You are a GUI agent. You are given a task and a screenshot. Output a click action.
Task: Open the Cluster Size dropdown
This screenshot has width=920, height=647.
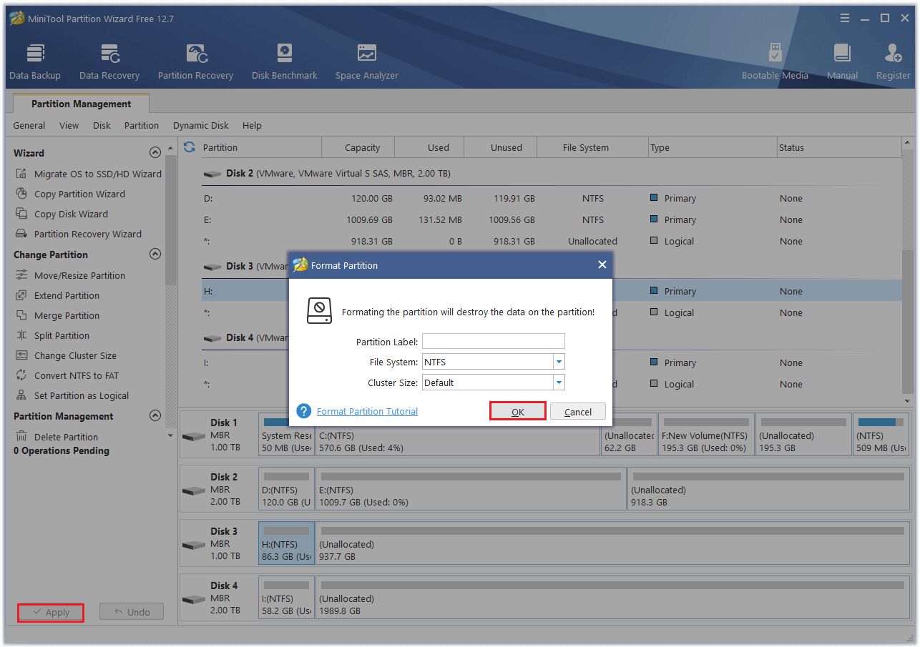pyautogui.click(x=559, y=382)
